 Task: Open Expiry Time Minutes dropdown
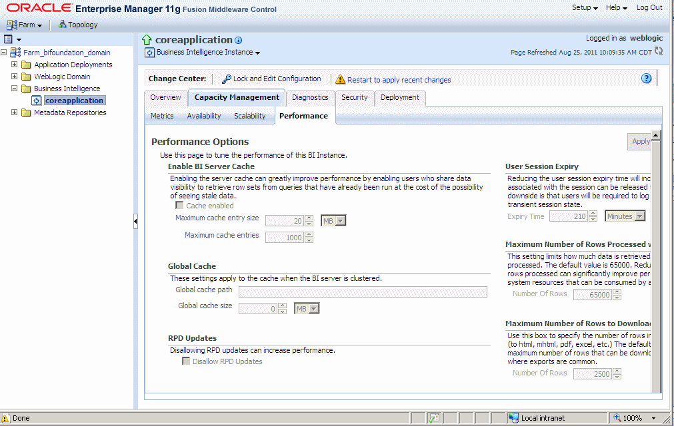tap(625, 216)
